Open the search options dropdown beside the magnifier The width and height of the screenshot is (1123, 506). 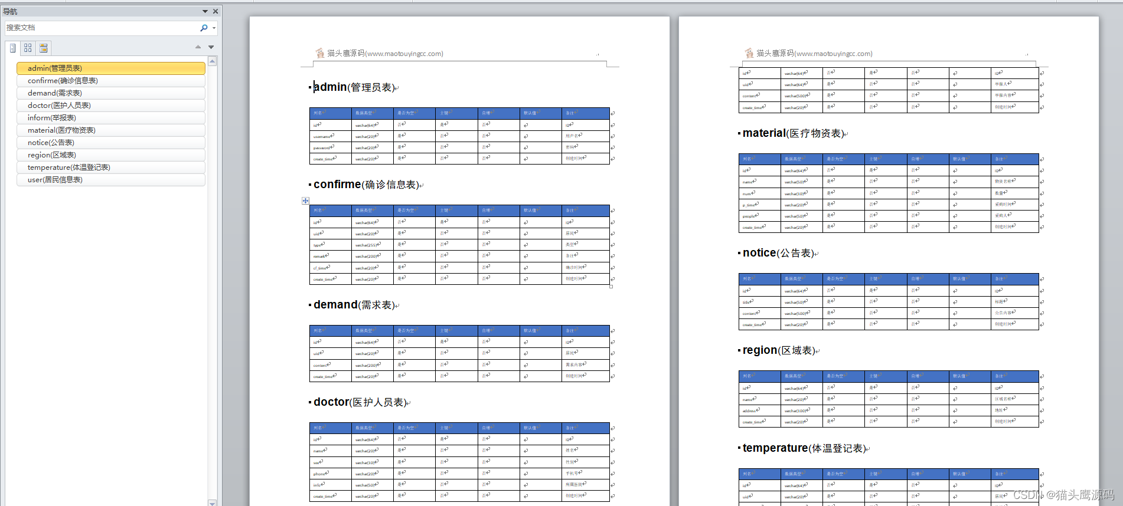214,28
